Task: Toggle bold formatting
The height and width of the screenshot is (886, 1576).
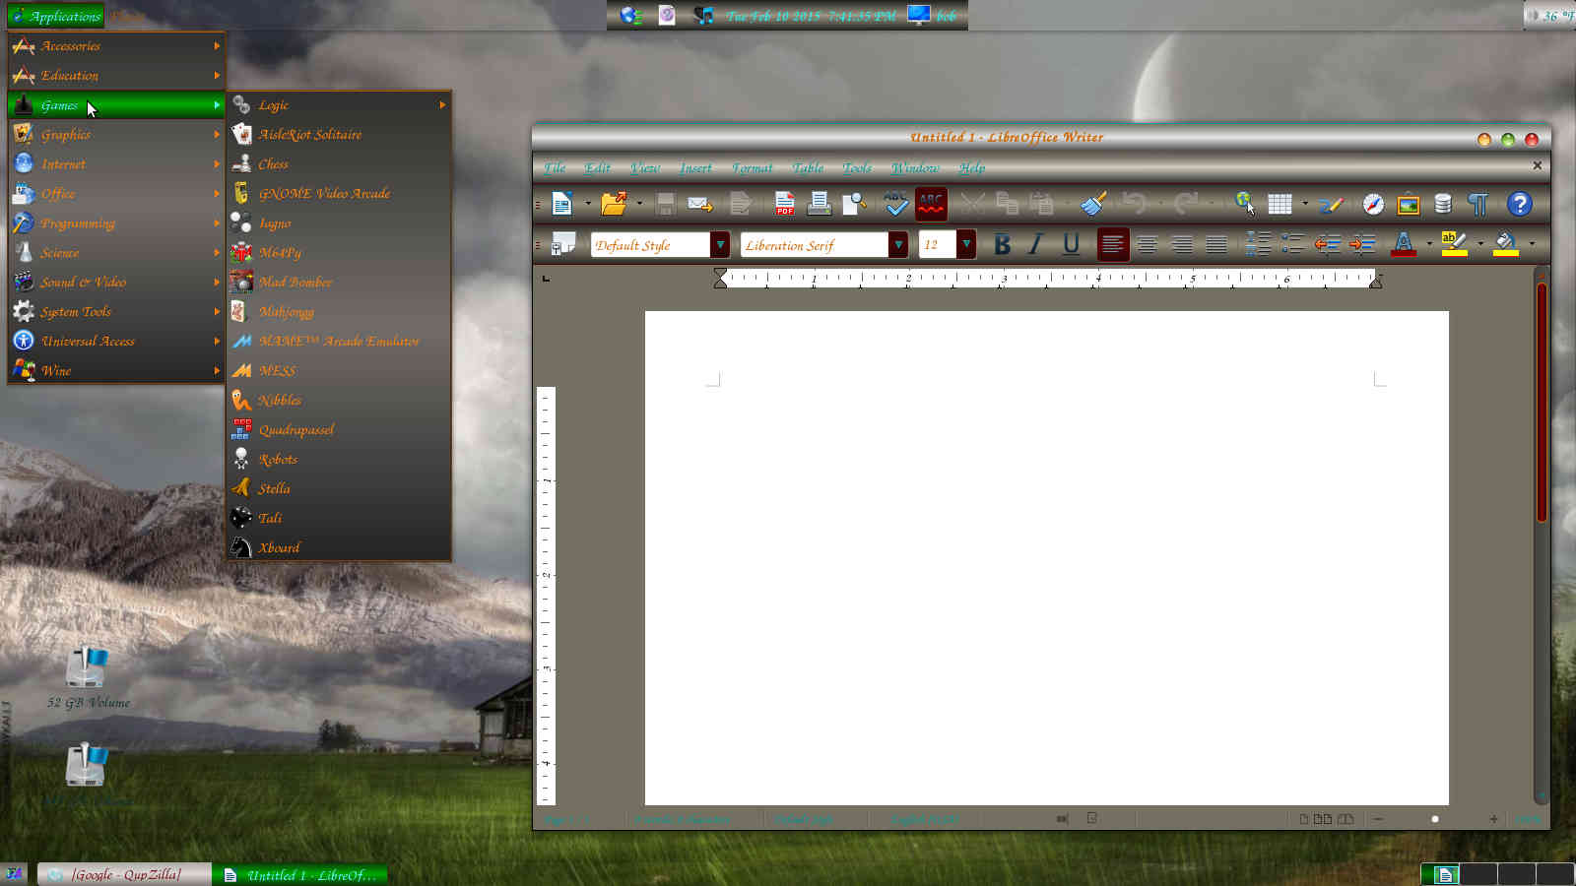Action: [1002, 244]
